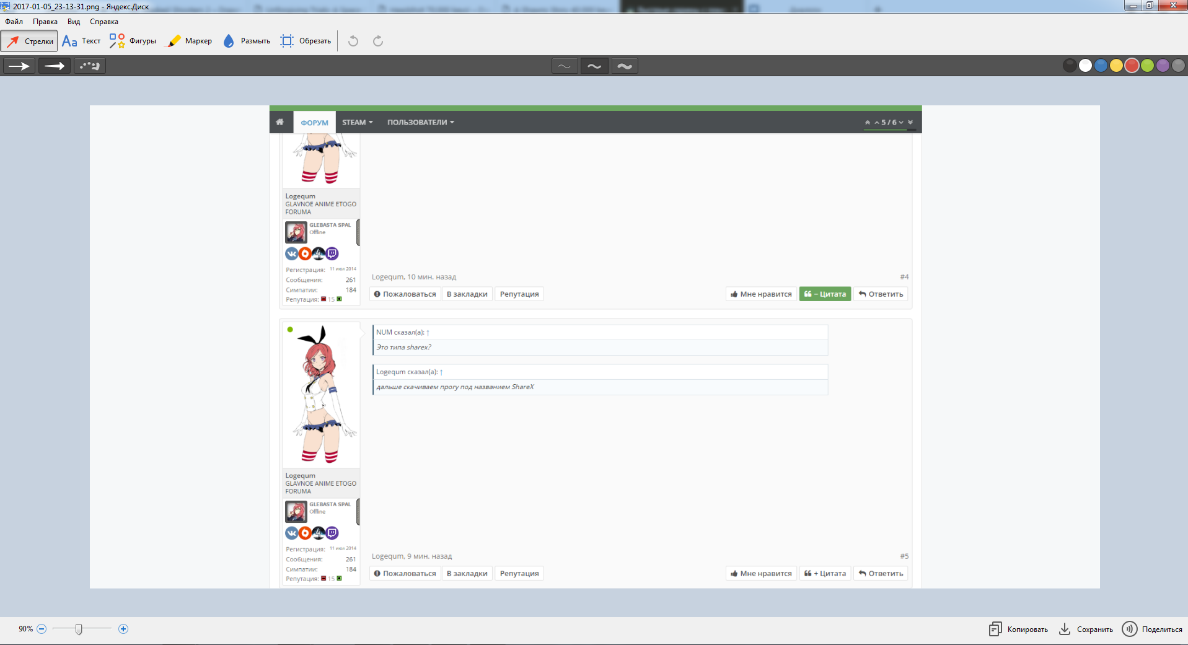Redo the last edit
Viewport: 1188px width, 645px height.
coord(378,41)
